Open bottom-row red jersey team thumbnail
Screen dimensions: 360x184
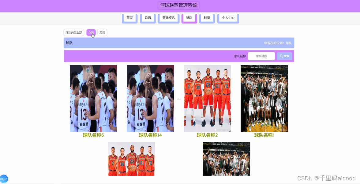pyautogui.click(x=131, y=159)
